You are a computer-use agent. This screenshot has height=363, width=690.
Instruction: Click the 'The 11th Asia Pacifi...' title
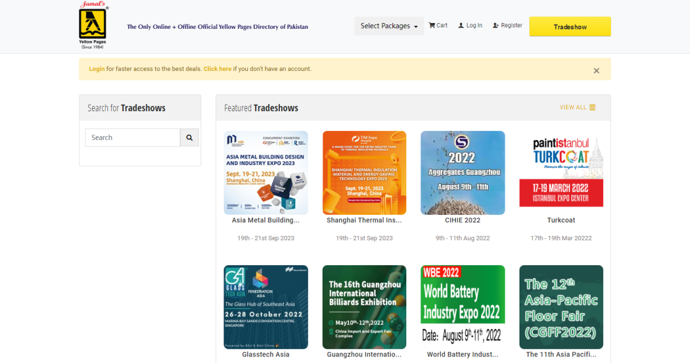click(561, 355)
